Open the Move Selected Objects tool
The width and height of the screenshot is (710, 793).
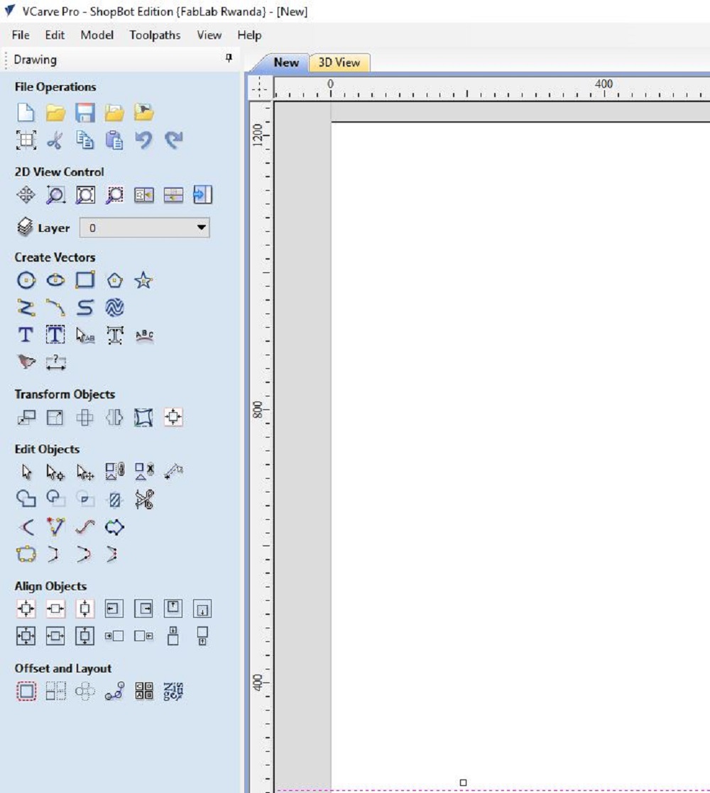[26, 417]
